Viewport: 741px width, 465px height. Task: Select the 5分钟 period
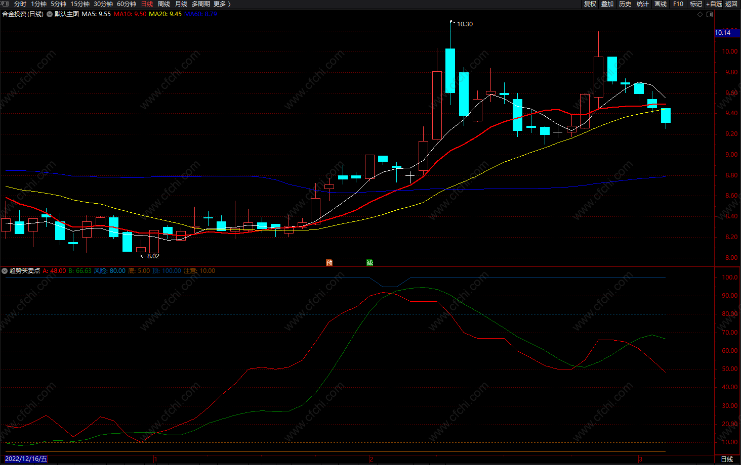58,4
